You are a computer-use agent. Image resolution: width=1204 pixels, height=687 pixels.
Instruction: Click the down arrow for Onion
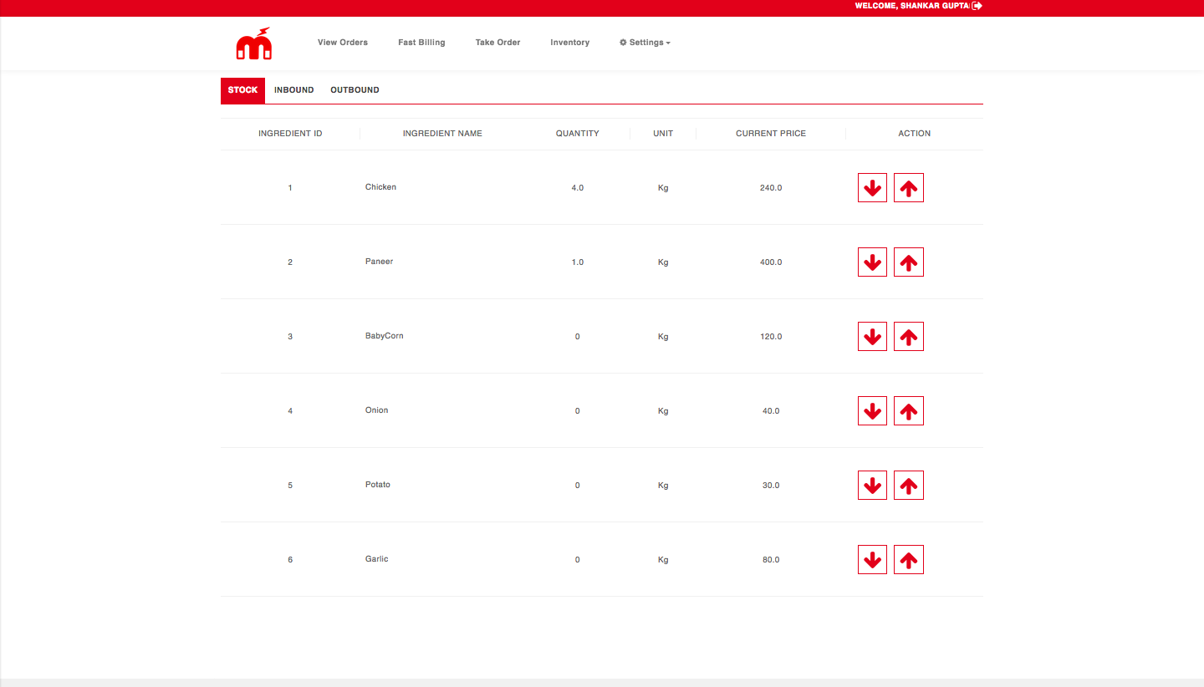[x=872, y=411]
